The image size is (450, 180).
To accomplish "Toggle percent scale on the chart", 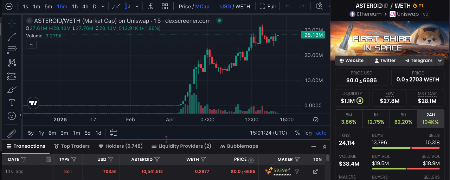I will point(297,133).
